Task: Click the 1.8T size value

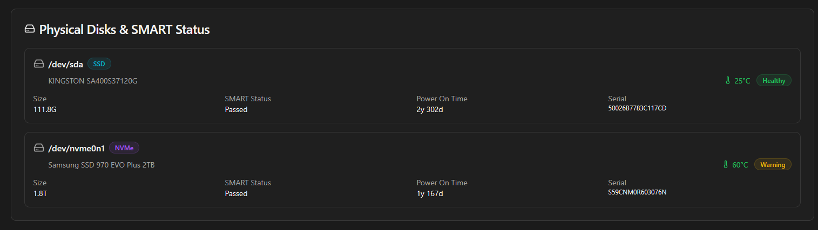Action: pyautogui.click(x=40, y=193)
